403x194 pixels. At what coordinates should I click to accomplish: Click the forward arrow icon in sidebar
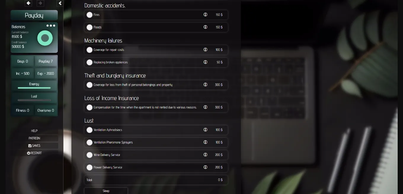coord(40,3)
